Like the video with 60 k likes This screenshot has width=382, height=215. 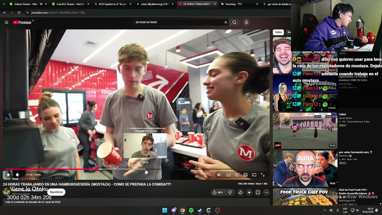tap(217, 193)
